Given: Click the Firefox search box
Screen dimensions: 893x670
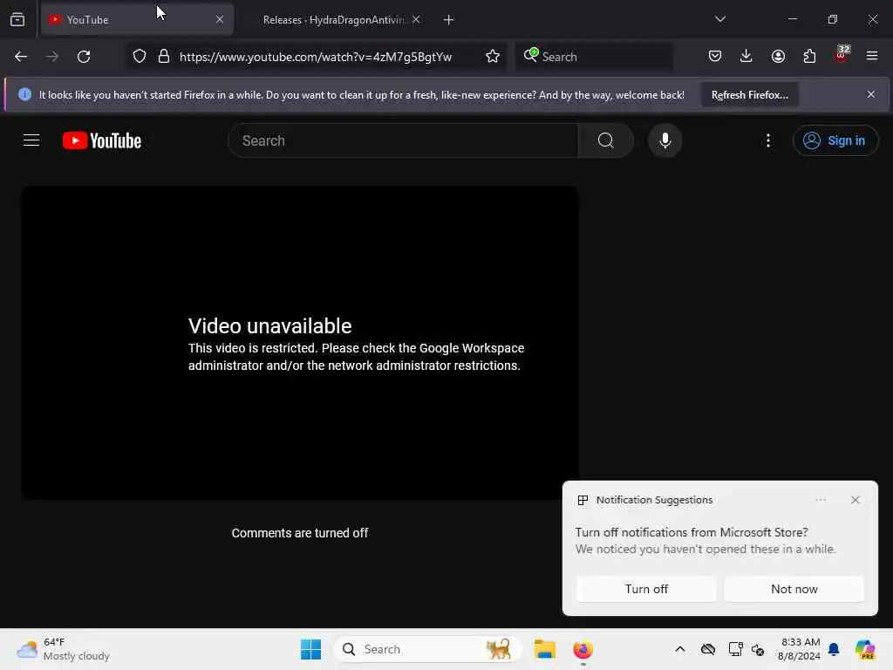Looking at the screenshot, I should click(594, 57).
